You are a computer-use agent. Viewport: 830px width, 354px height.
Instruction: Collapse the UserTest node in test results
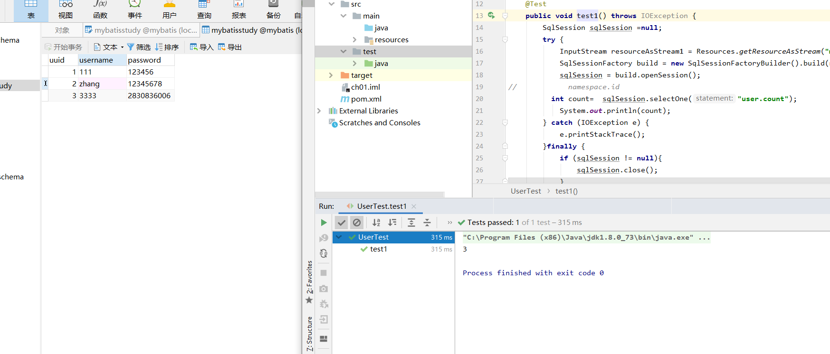(x=339, y=237)
